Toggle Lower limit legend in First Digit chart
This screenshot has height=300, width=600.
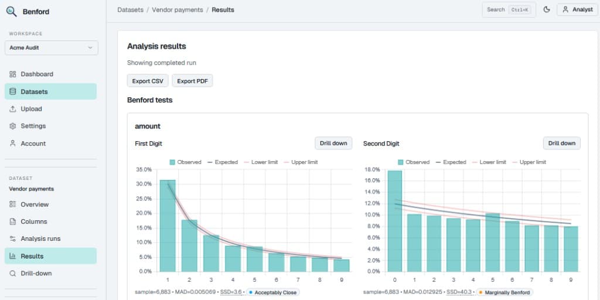pos(261,162)
